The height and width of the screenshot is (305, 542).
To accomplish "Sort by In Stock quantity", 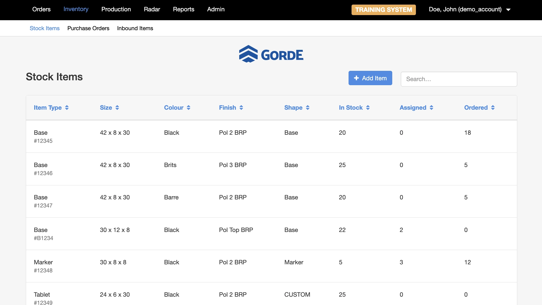I will 355,108.
